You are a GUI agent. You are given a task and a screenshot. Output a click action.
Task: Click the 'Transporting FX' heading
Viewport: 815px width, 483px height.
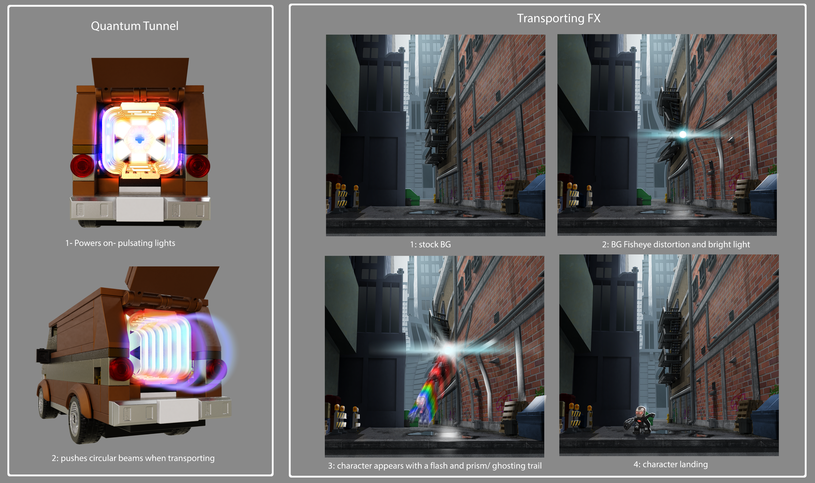pyautogui.click(x=559, y=18)
